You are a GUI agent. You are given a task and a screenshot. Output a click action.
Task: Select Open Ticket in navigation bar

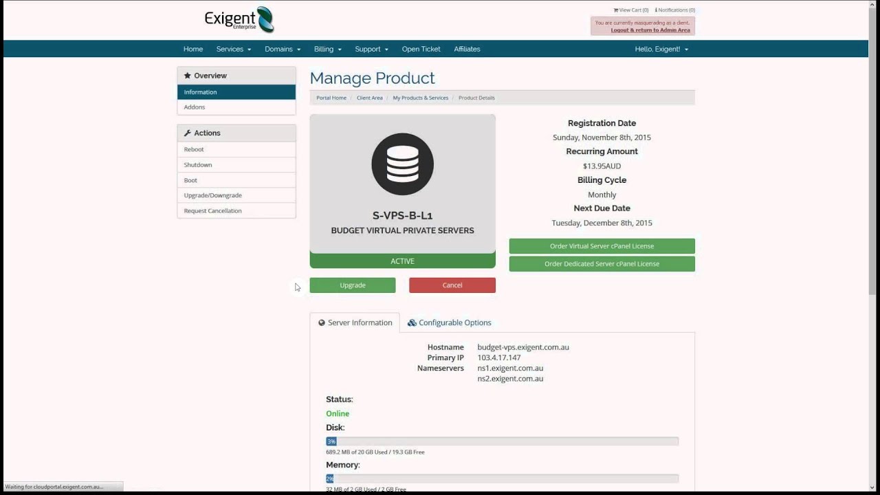[x=421, y=49]
